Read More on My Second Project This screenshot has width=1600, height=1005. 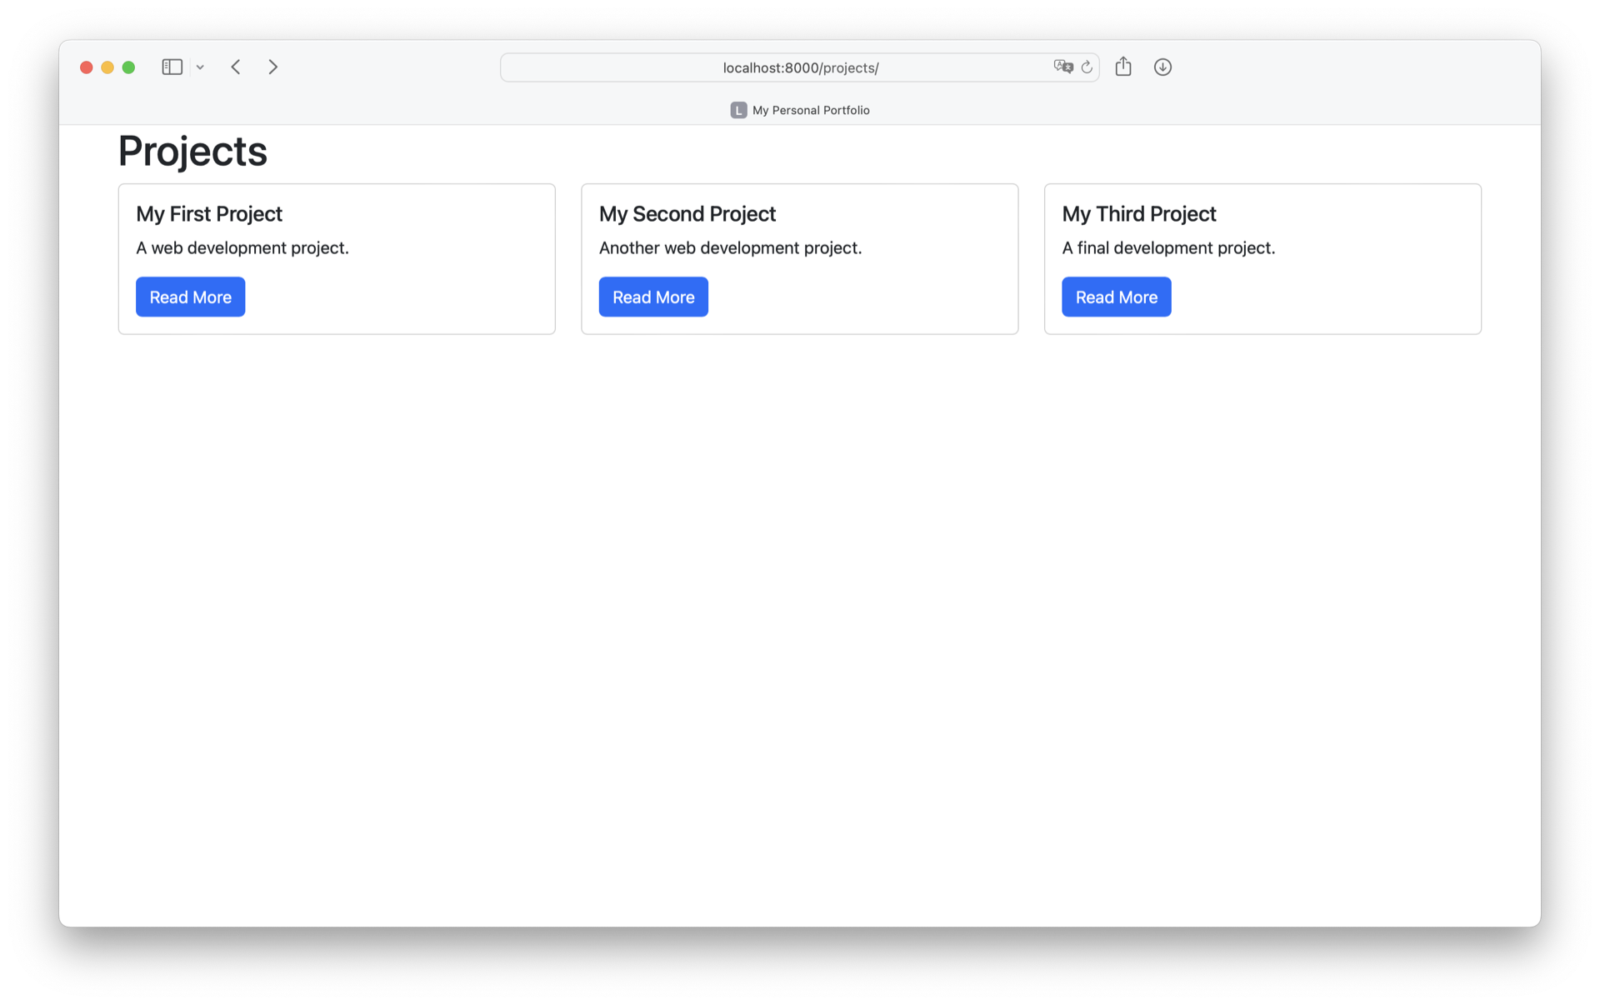(653, 297)
